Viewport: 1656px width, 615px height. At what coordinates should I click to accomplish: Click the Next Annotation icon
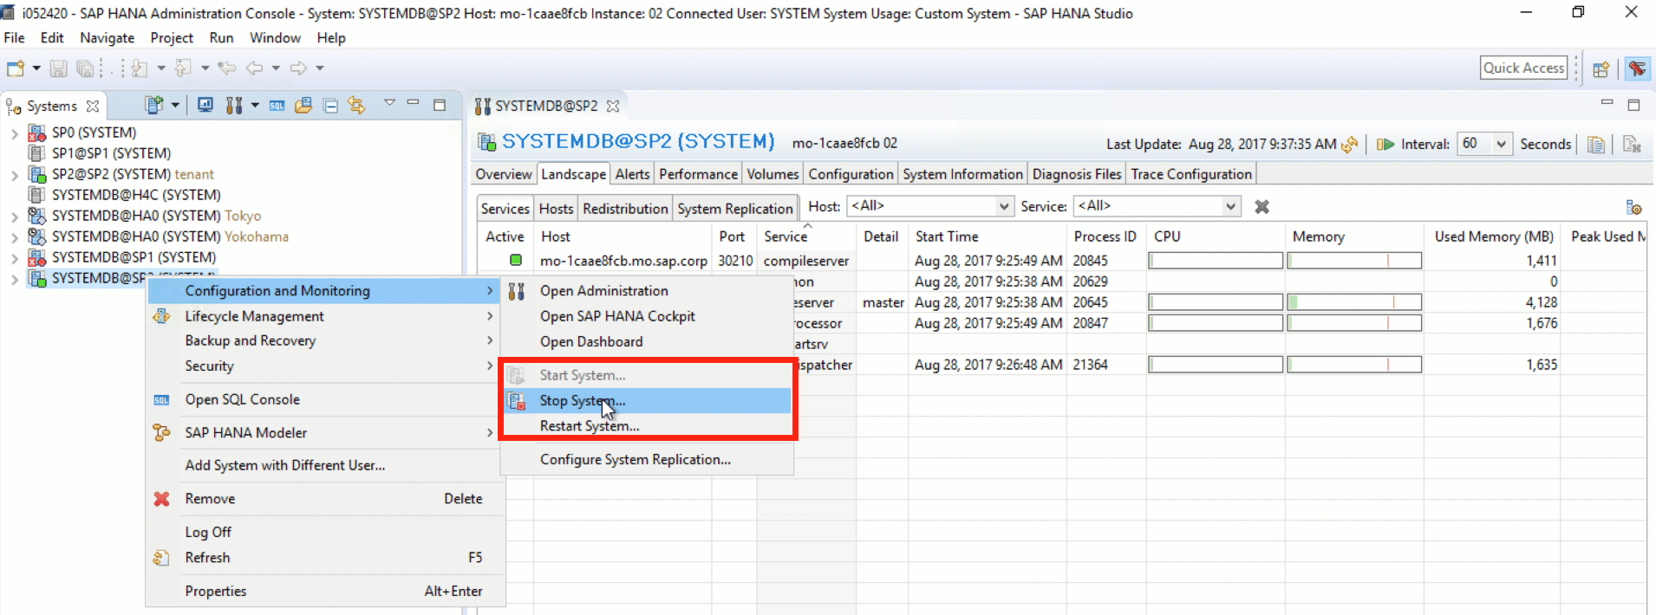139,68
